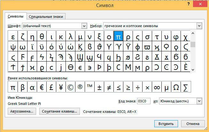Select the pi symbol in recently used
The image size is (209, 132).
(13, 87)
